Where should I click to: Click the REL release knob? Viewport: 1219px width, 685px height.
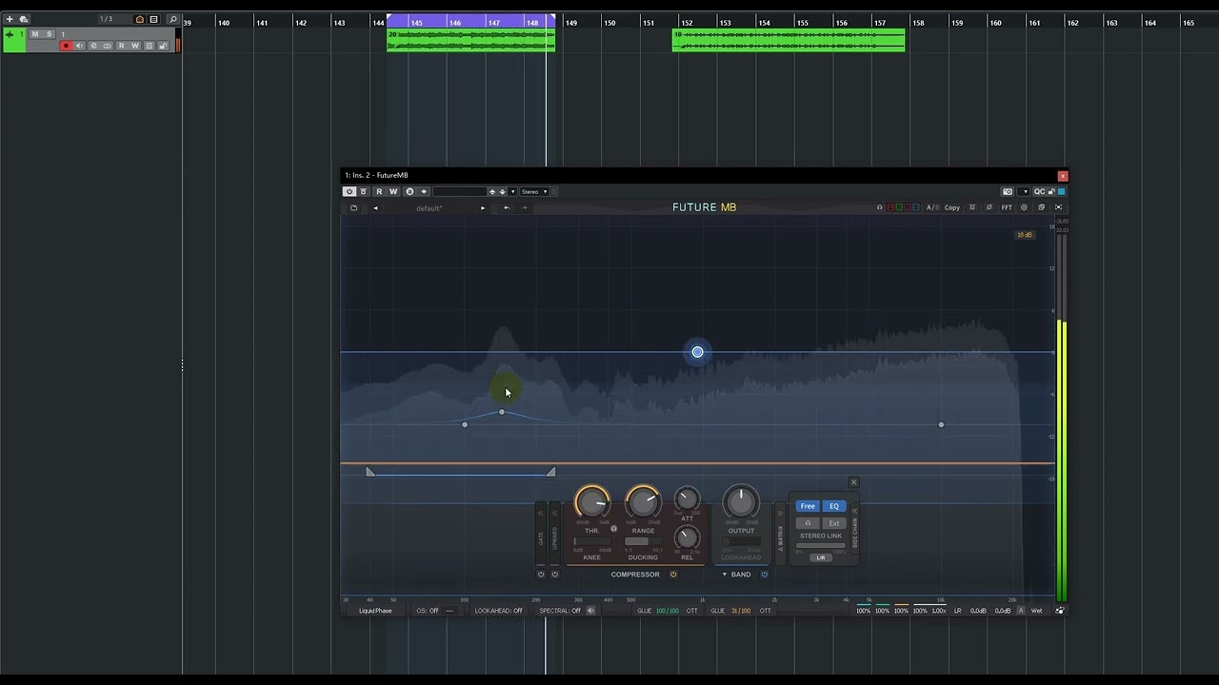[687, 537]
